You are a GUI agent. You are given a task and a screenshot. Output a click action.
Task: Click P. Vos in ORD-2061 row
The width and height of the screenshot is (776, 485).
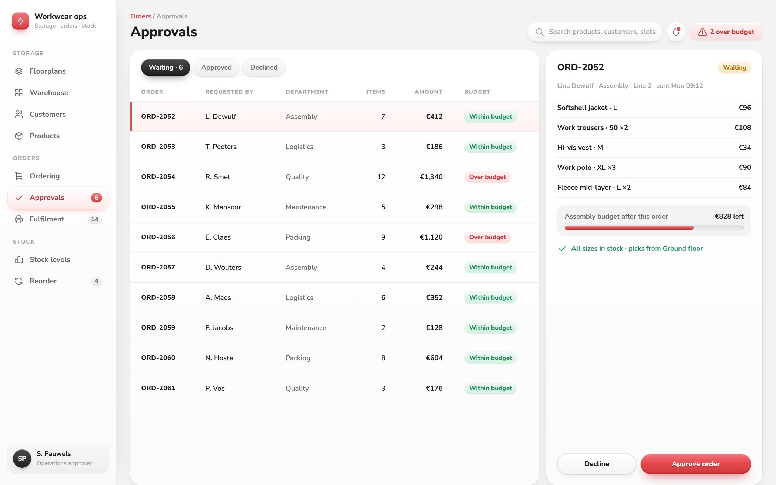(215, 388)
